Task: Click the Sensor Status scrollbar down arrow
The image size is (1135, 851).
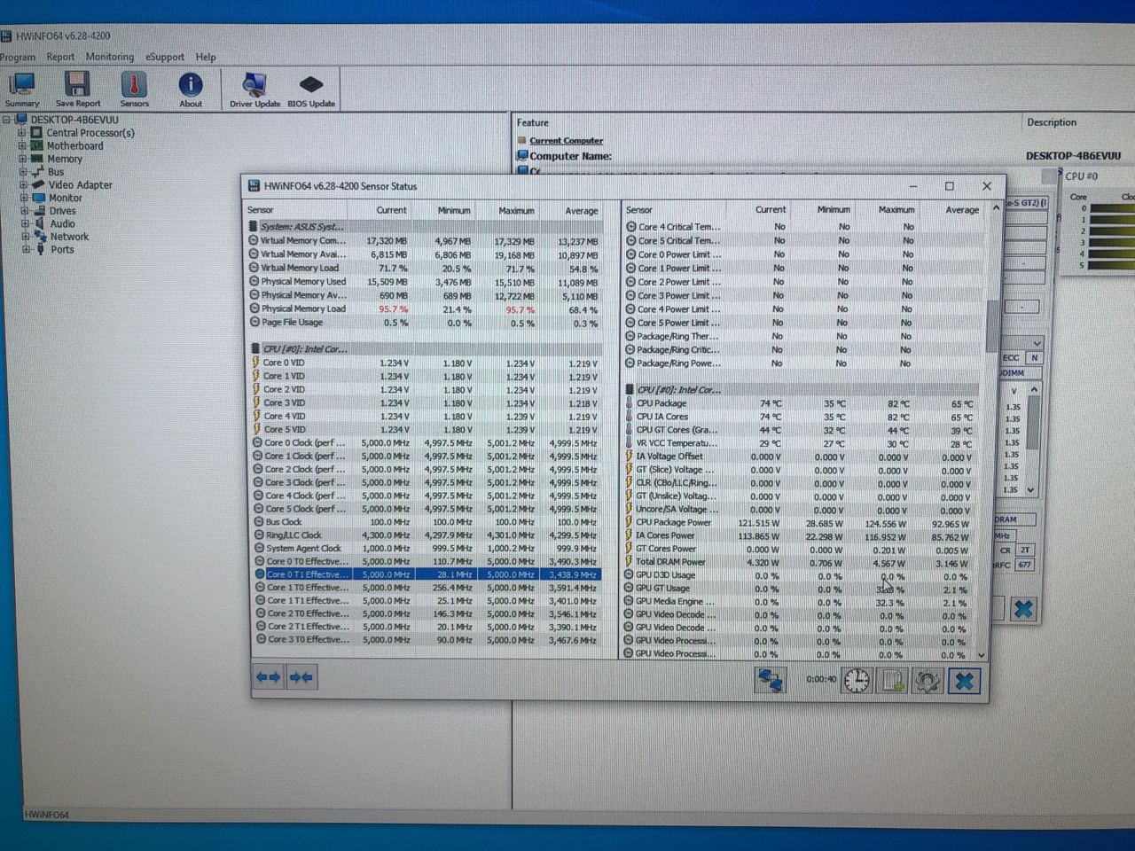Action: click(x=982, y=655)
